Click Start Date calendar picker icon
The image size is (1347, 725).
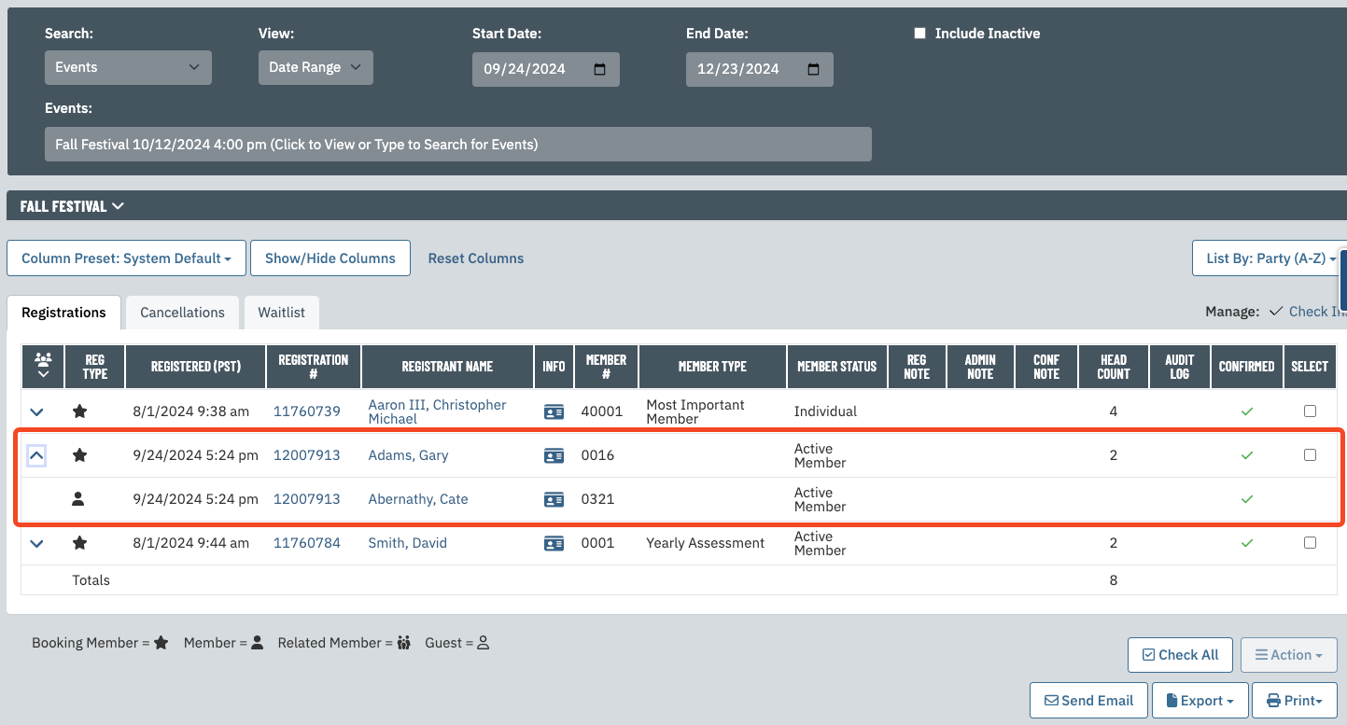pos(600,69)
